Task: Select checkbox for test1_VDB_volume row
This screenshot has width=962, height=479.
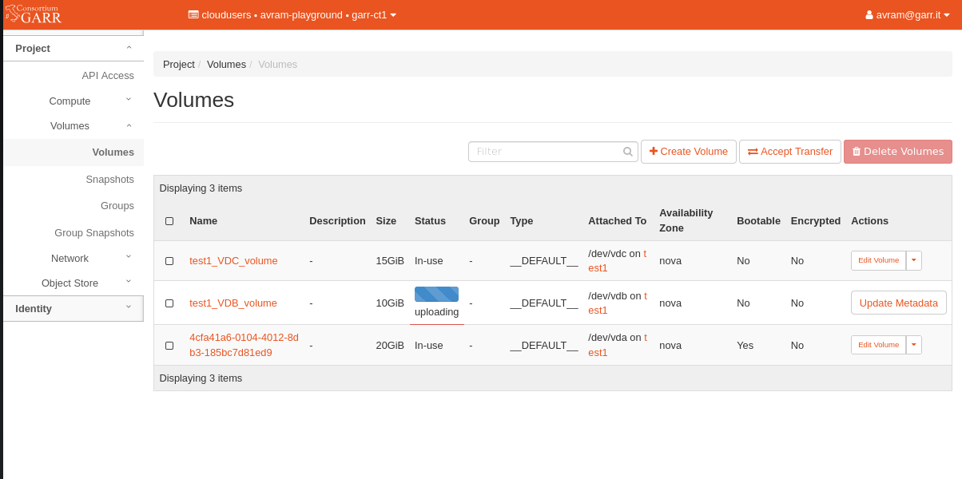Action: 169,303
